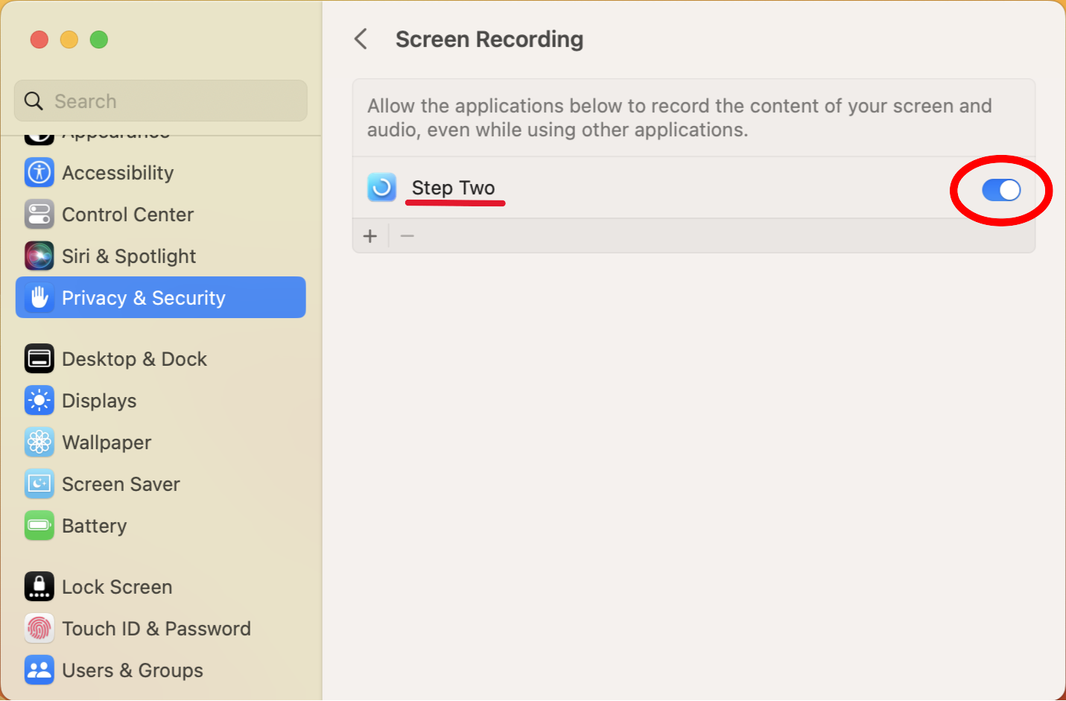The height and width of the screenshot is (701, 1066).
Task: Open Desktop & Dock settings
Action: (x=161, y=359)
